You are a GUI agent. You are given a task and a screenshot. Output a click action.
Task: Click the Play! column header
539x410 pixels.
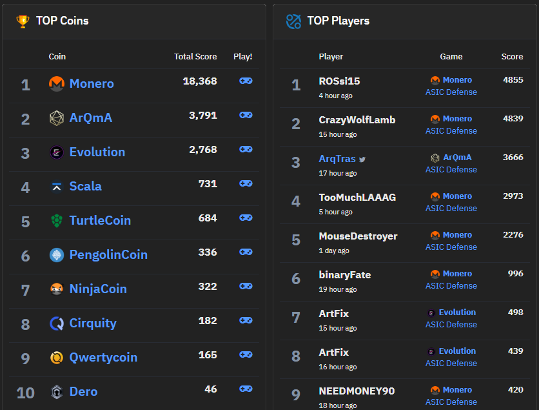tap(242, 56)
